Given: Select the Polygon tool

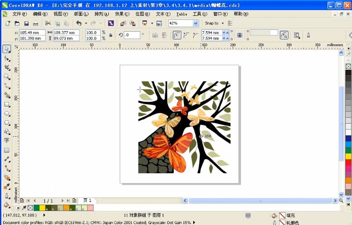Looking at the screenshot, I should pos(7,123).
